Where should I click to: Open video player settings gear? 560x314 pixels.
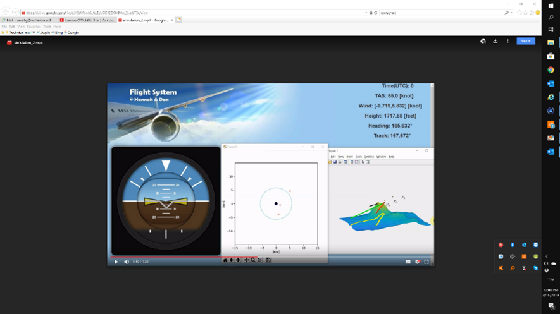click(418, 262)
